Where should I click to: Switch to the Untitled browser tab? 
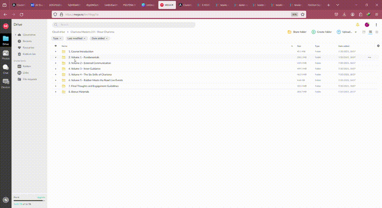point(149,5)
